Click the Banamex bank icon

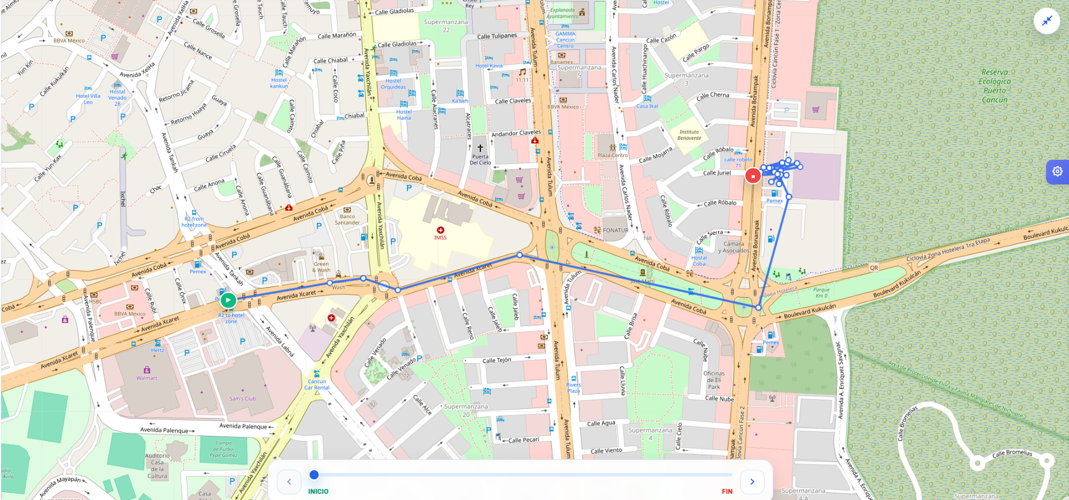562,55
